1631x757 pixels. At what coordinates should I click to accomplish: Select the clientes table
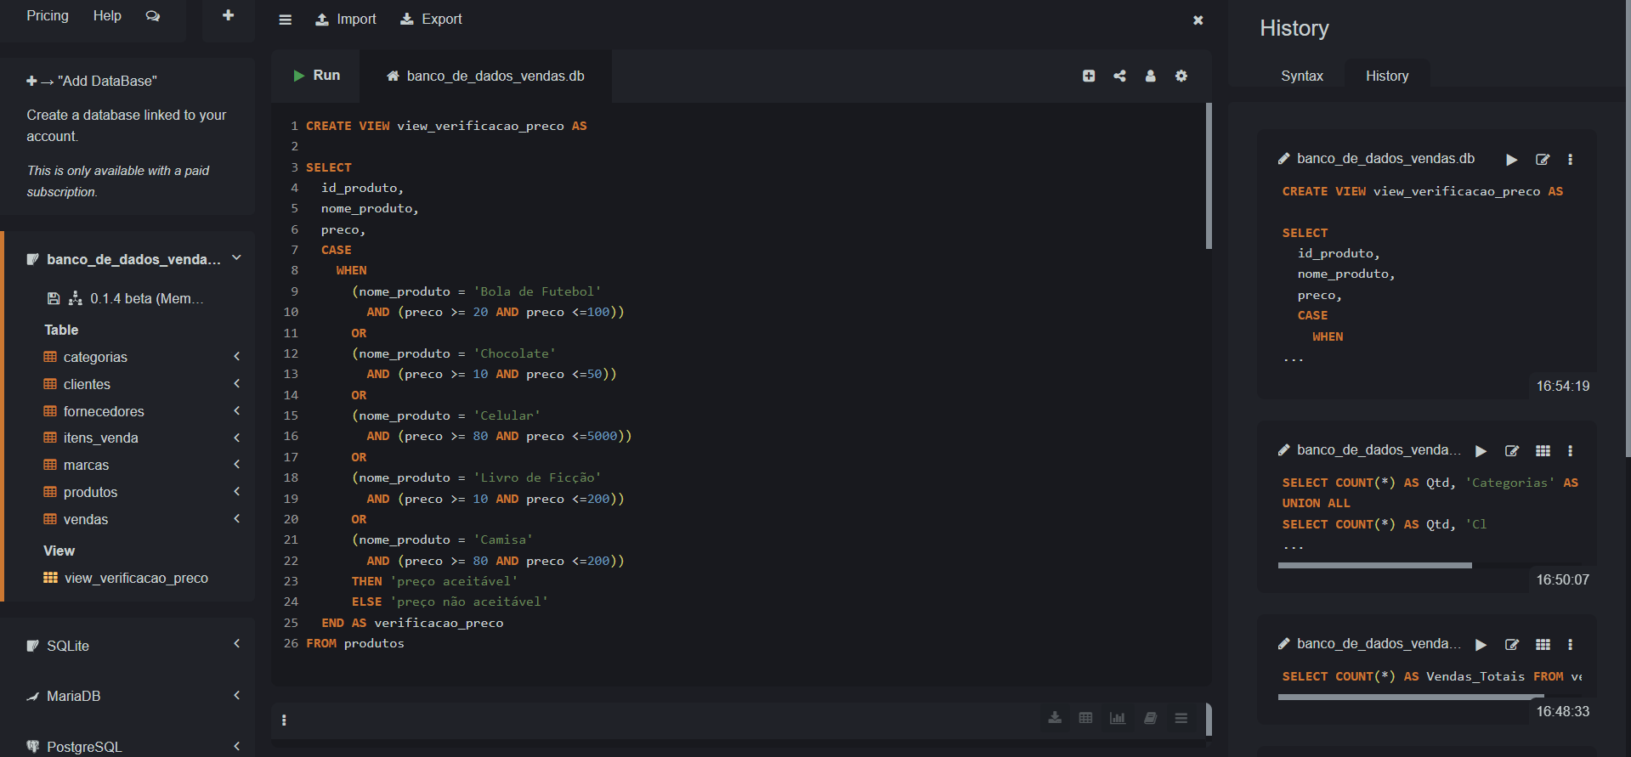[x=87, y=385]
